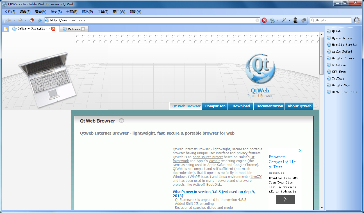The width and height of the screenshot is (364, 213).
Task: Toggle private browsing spy icon
Action: (x=295, y=20)
